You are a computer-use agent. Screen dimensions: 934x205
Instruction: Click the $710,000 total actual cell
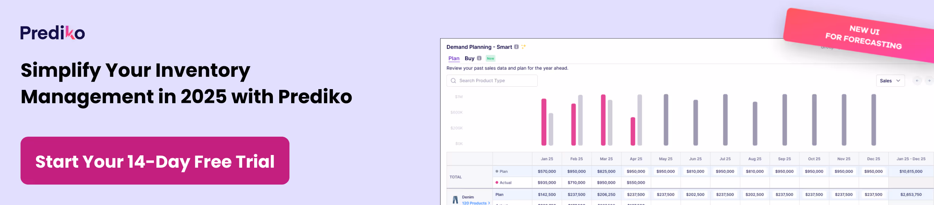tap(576, 182)
